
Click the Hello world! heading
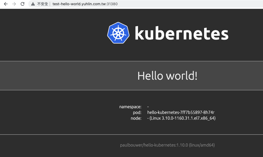click(167, 76)
